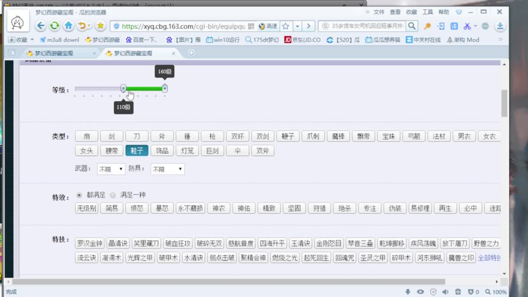Click the status bar speaker icon
This screenshot has width=528, height=297.
click(x=445, y=292)
